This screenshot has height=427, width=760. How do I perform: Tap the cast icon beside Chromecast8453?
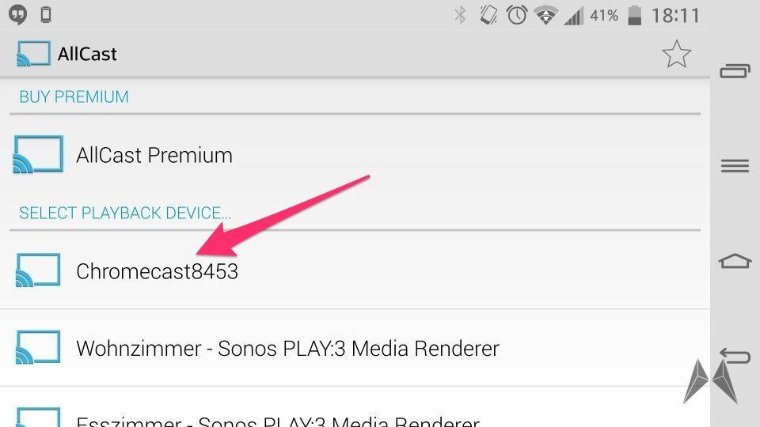coord(38,270)
